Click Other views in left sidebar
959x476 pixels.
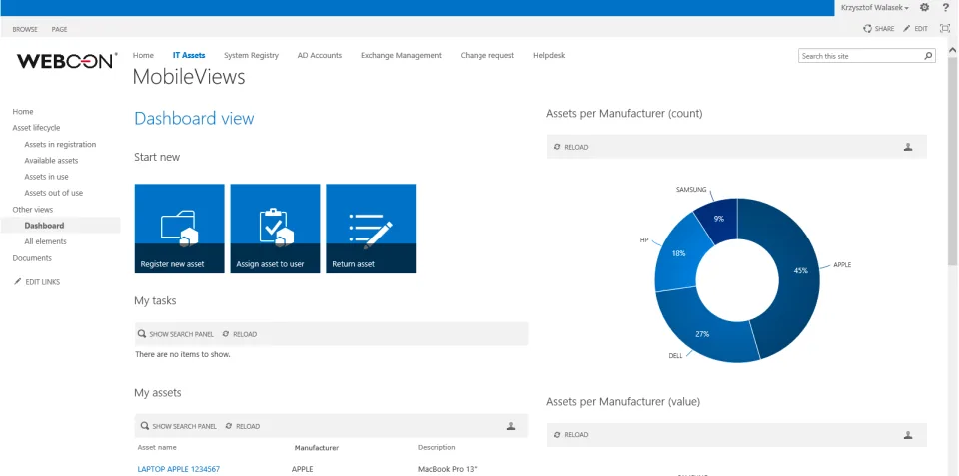click(x=32, y=209)
